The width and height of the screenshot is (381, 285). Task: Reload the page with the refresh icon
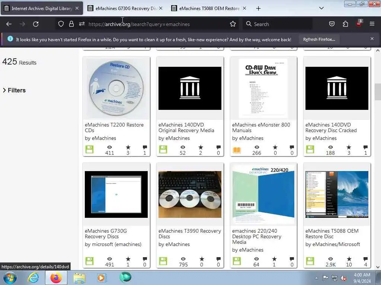pos(36,24)
